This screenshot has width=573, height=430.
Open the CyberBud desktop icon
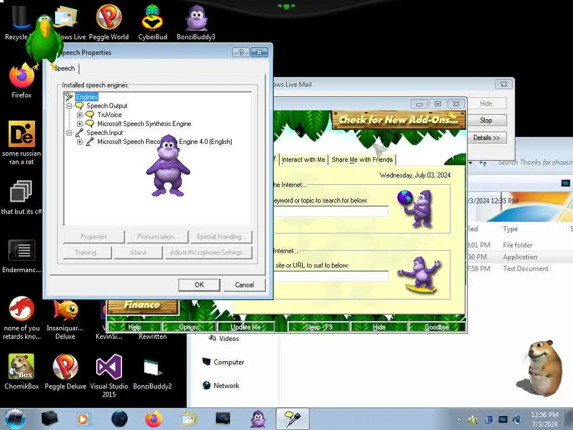click(152, 22)
